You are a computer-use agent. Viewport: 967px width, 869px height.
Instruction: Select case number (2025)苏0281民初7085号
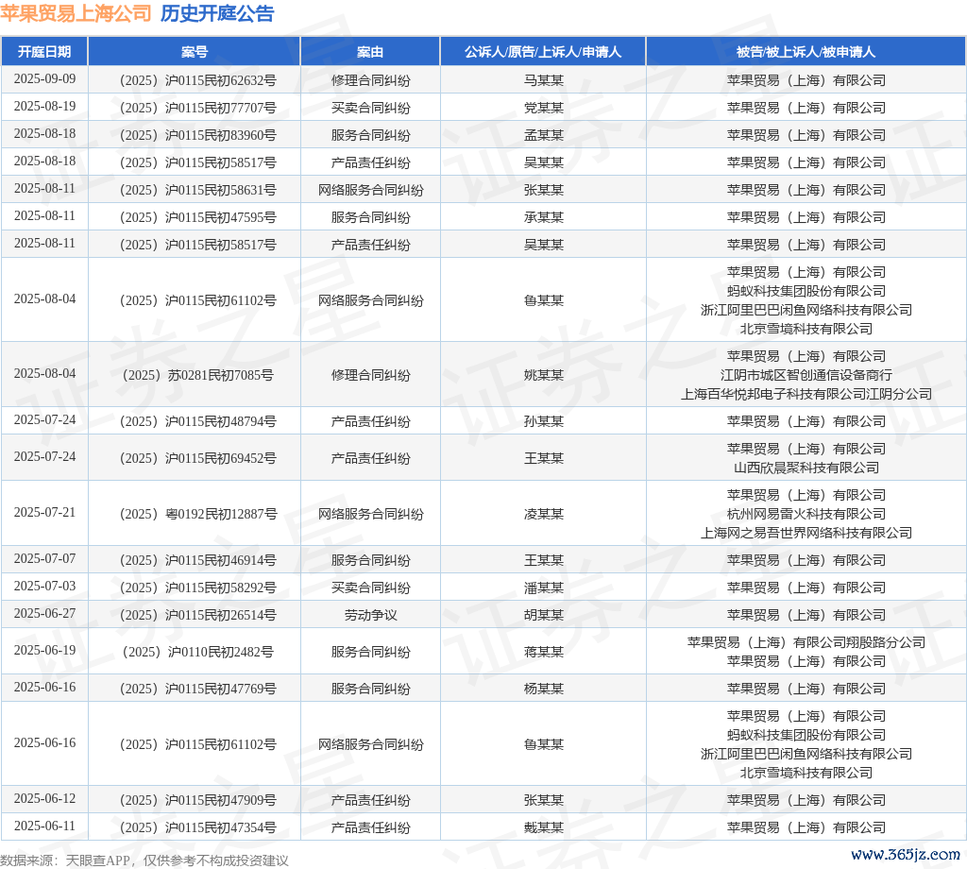pos(195,375)
